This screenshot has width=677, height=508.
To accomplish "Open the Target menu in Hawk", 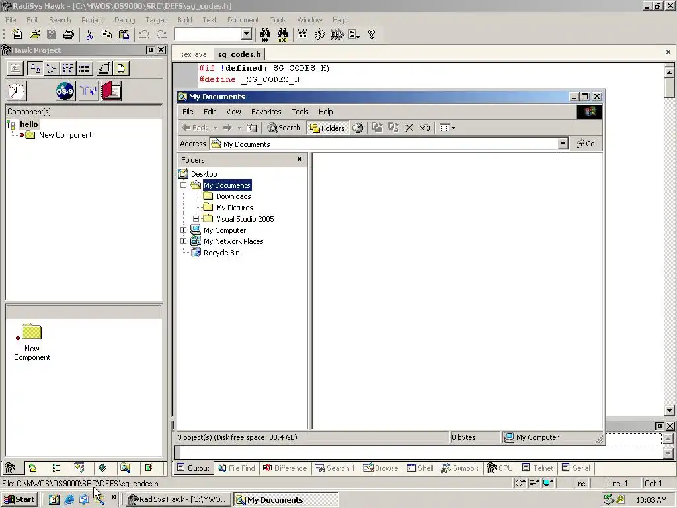I will (x=156, y=20).
